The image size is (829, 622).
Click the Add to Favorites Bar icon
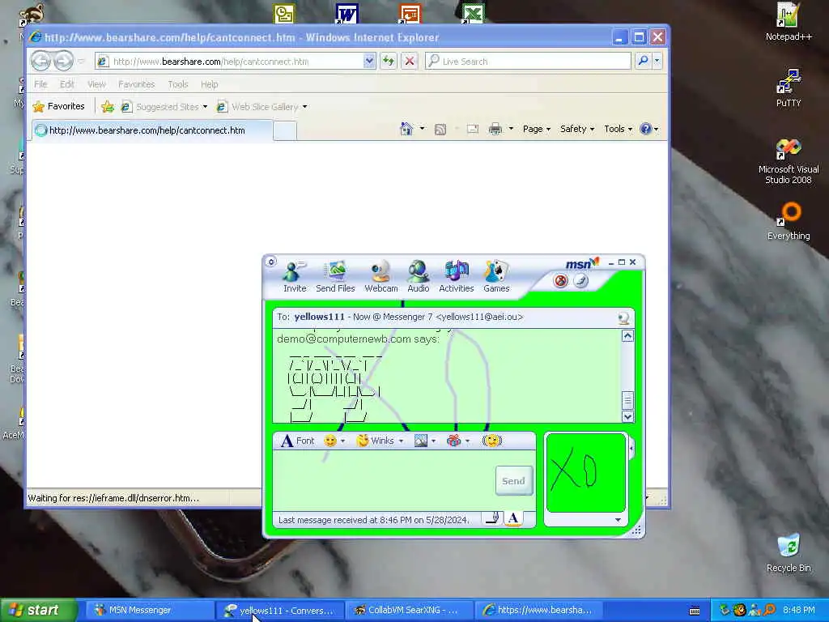click(108, 107)
